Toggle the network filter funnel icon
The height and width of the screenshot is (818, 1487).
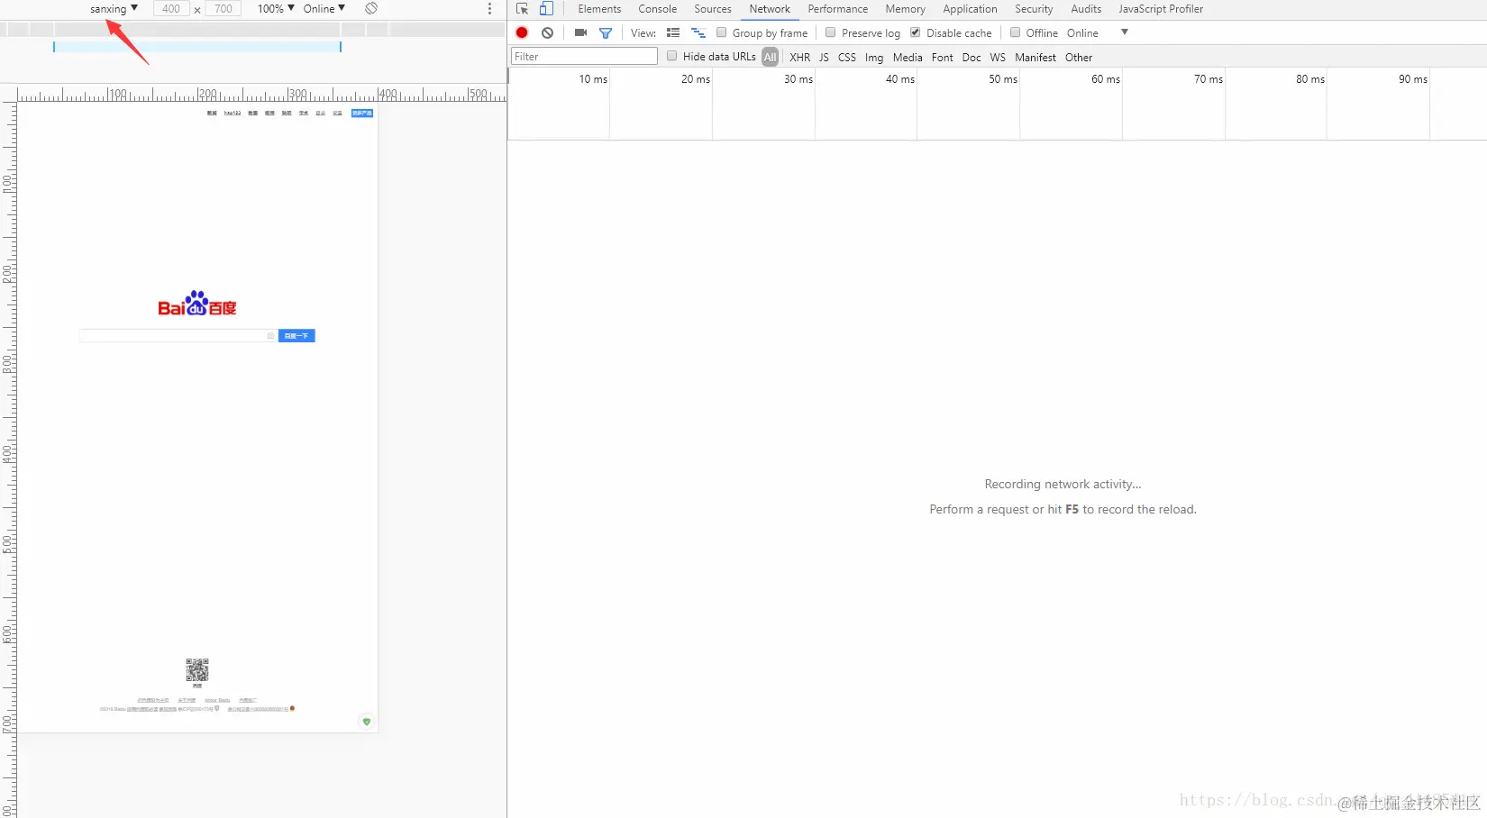click(x=606, y=33)
